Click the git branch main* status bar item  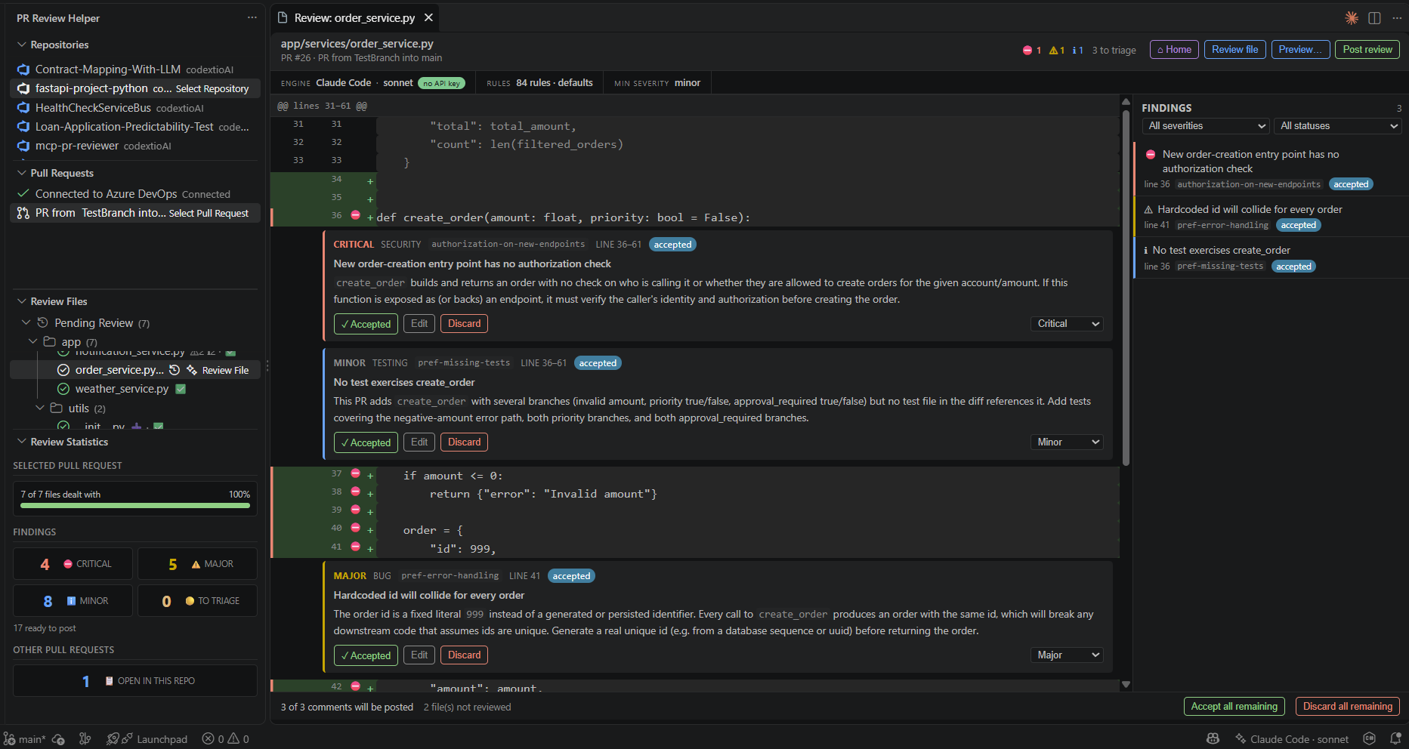pyautogui.click(x=25, y=739)
